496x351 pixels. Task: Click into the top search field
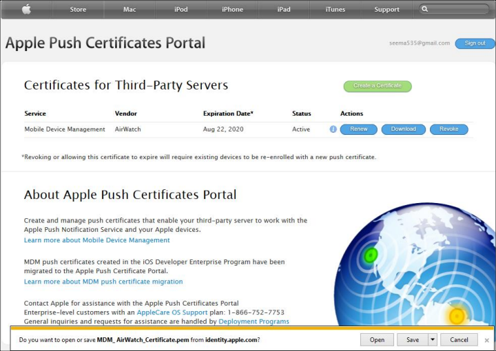458,10
